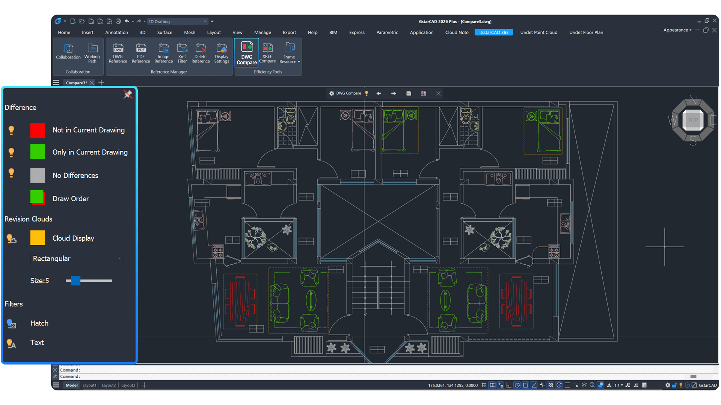The height and width of the screenshot is (405, 721).
Task: Open the DWG Compare settings gear
Action: coord(331,93)
